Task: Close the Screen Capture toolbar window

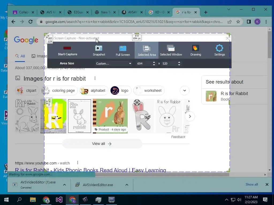Action: tap(227, 38)
